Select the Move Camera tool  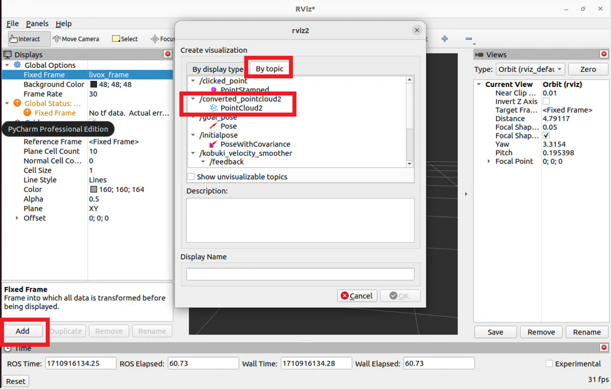(76, 39)
